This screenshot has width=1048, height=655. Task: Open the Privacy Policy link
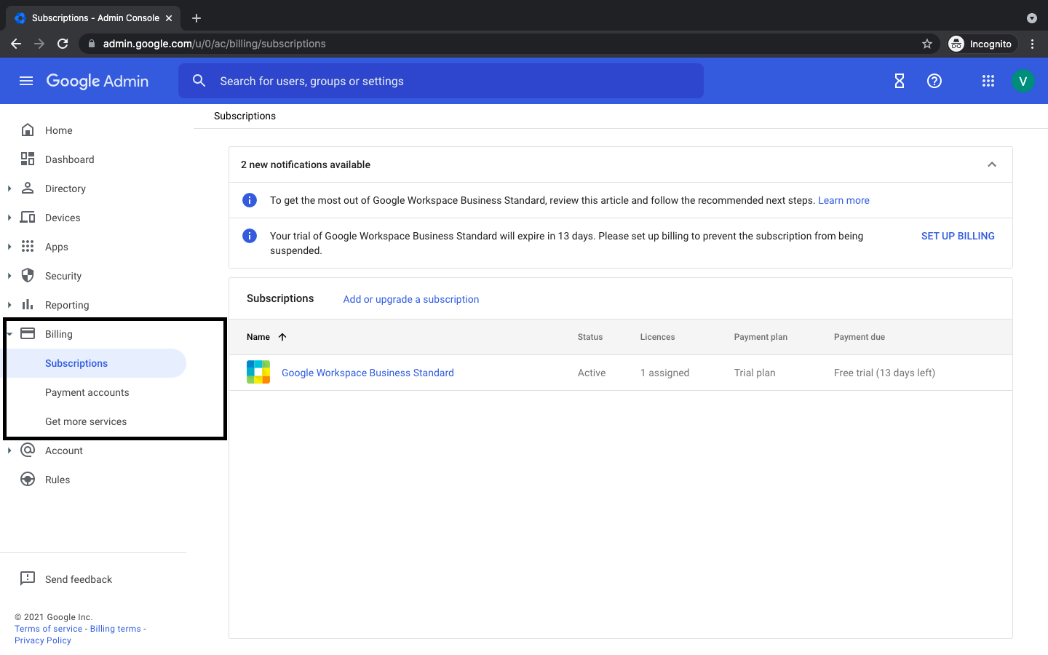point(43,640)
